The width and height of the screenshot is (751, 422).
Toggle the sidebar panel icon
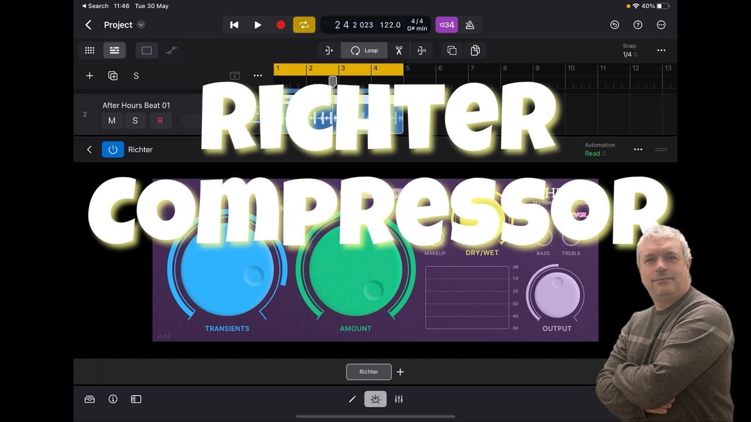[136, 399]
